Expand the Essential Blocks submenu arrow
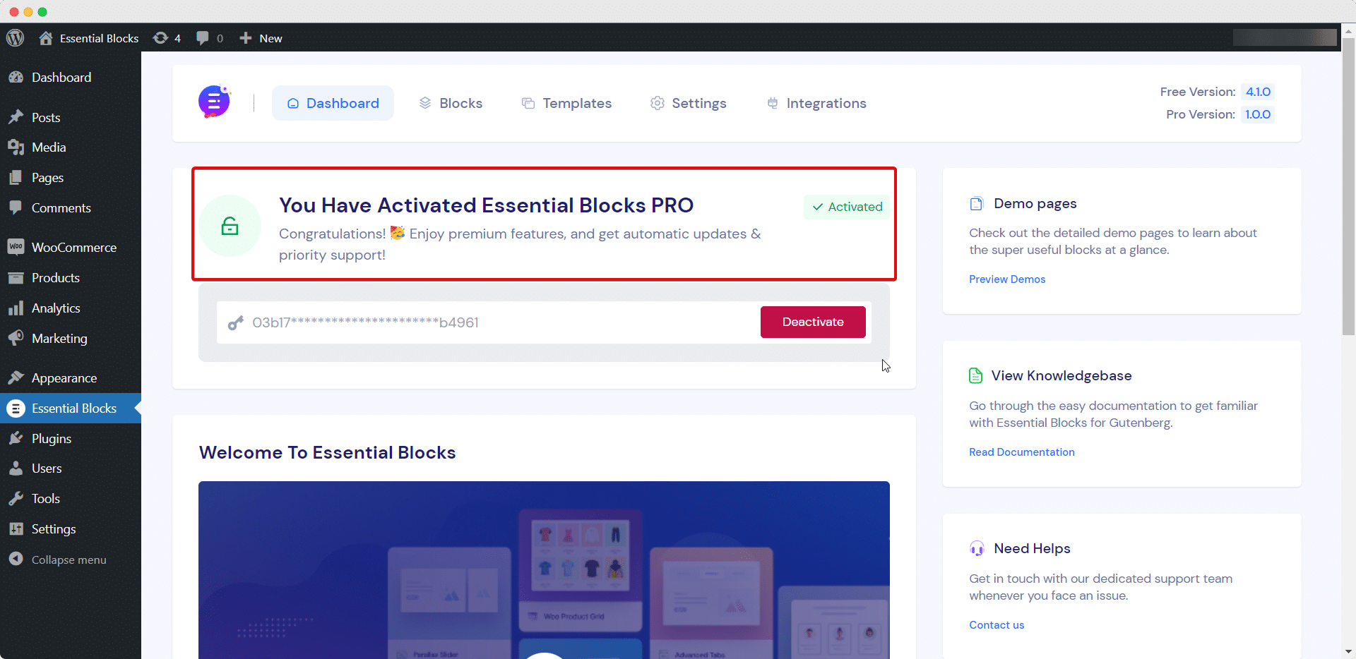The height and width of the screenshot is (659, 1356). tap(138, 408)
